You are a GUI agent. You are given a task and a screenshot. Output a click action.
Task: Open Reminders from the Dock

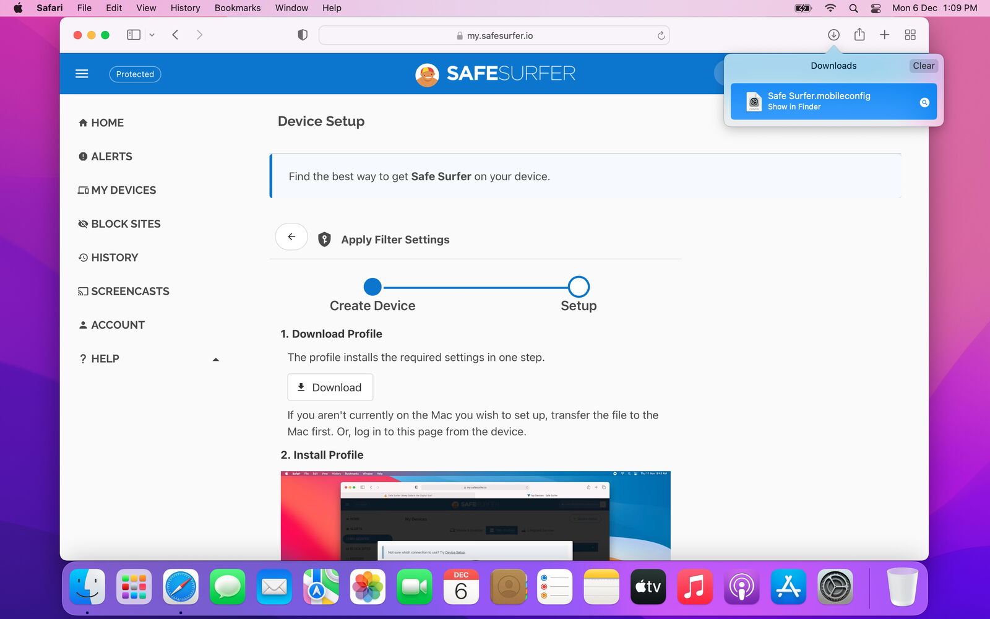click(x=554, y=586)
